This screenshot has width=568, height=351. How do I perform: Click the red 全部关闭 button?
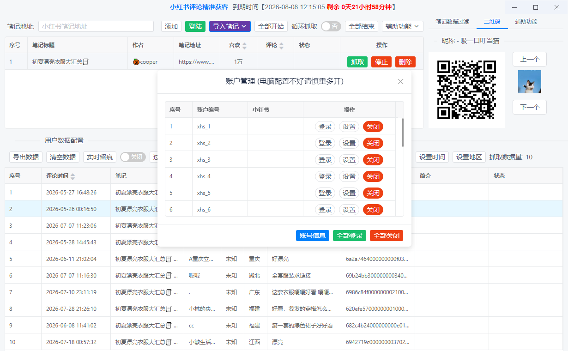387,236
